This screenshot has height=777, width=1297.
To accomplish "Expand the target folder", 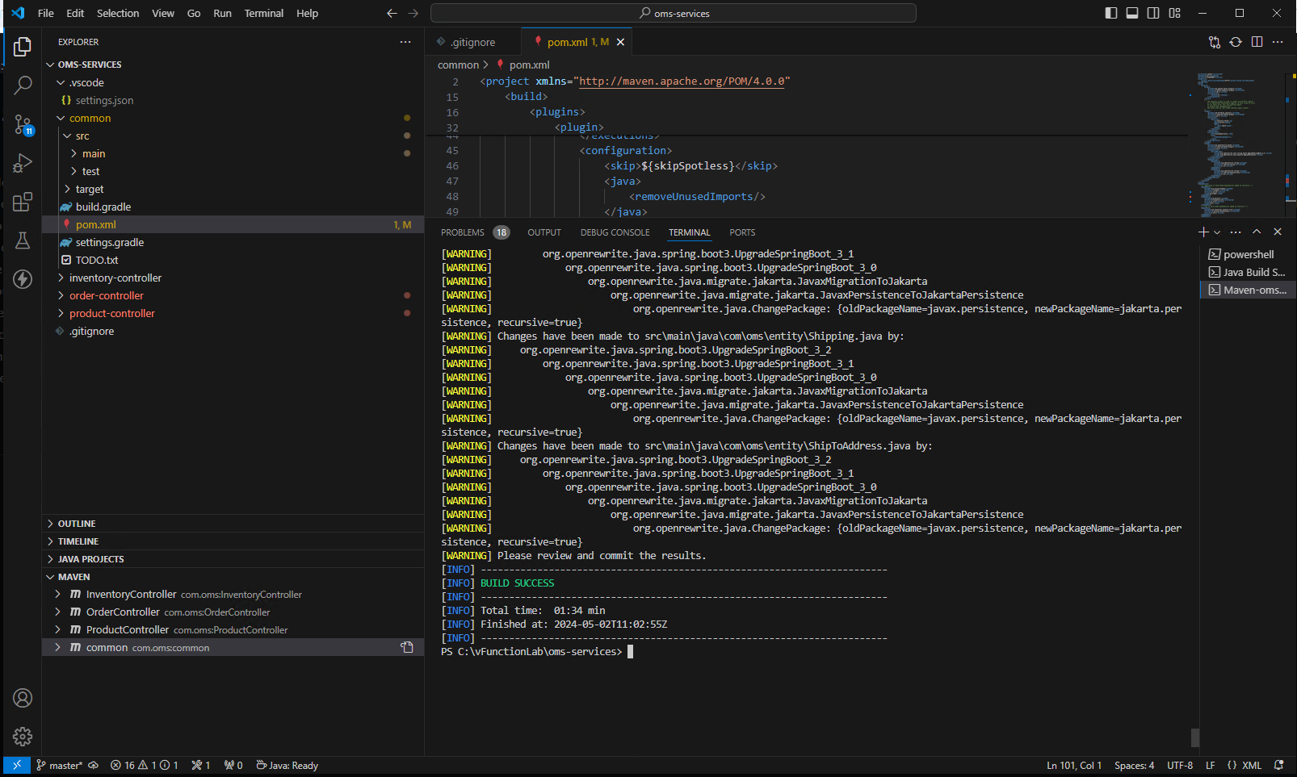I will 233,189.
